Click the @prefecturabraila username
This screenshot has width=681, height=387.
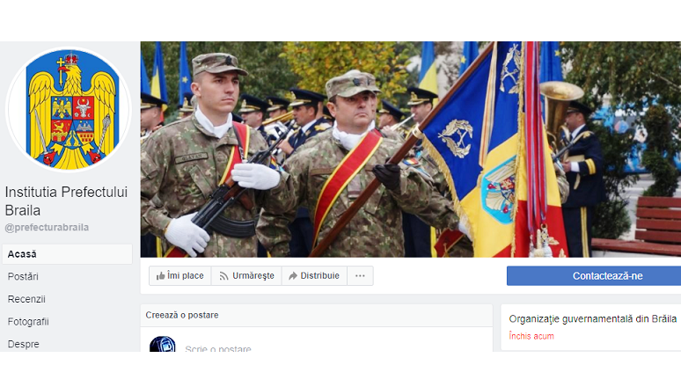point(47,228)
